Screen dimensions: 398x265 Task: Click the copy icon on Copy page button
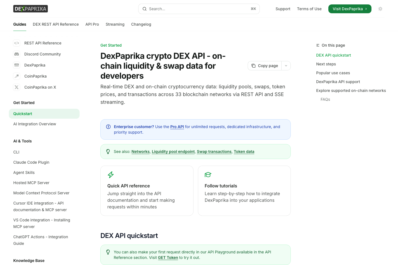click(x=253, y=66)
